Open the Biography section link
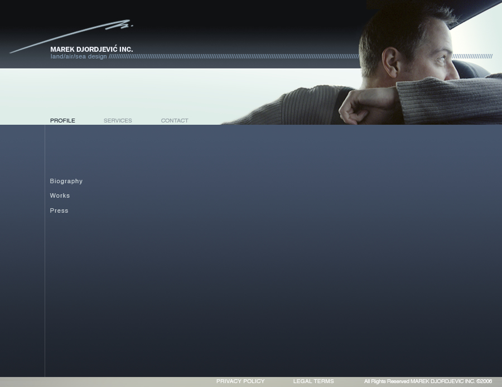This screenshot has width=502, height=387. (x=66, y=181)
